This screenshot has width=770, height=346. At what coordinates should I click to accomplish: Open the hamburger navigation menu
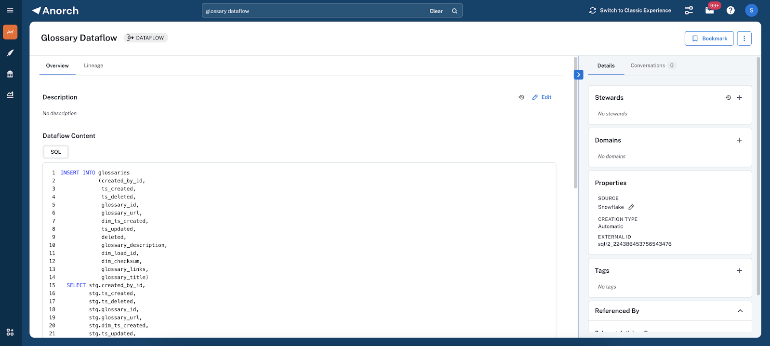(x=10, y=11)
